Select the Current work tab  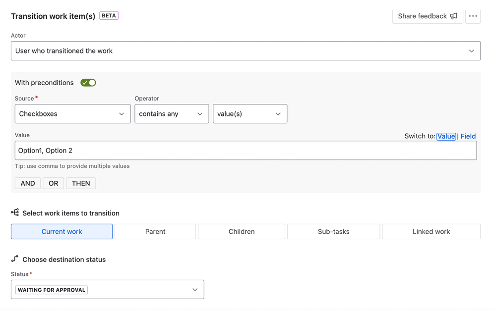[x=62, y=231]
